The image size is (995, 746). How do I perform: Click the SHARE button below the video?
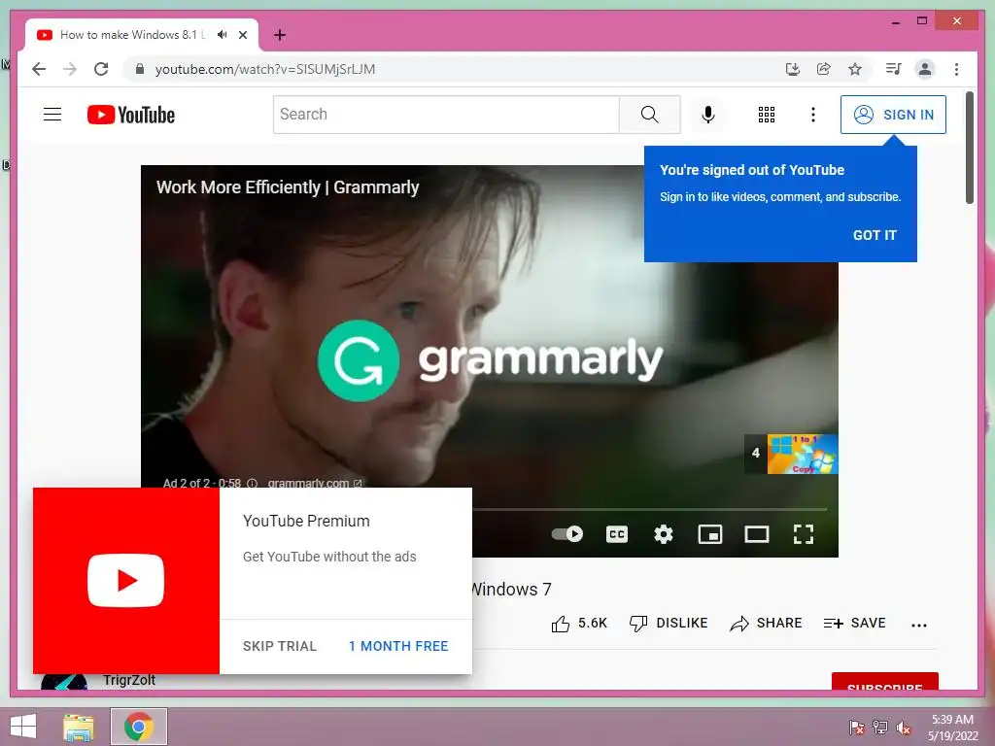tap(766, 624)
